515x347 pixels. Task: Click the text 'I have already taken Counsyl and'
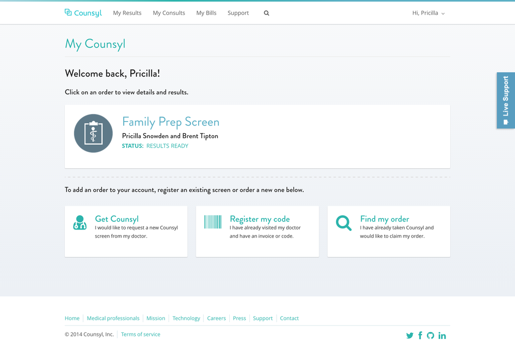pos(397,227)
